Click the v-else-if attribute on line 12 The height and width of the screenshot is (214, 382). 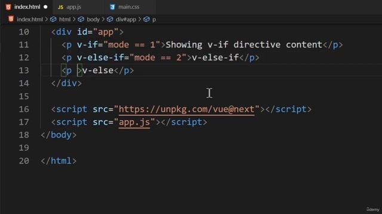click(x=100, y=58)
